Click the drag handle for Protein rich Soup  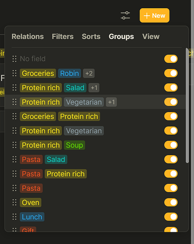point(15,145)
